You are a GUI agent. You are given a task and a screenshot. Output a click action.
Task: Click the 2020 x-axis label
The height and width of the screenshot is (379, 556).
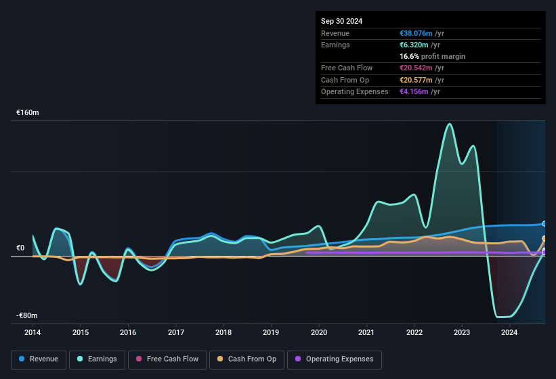[x=319, y=332]
